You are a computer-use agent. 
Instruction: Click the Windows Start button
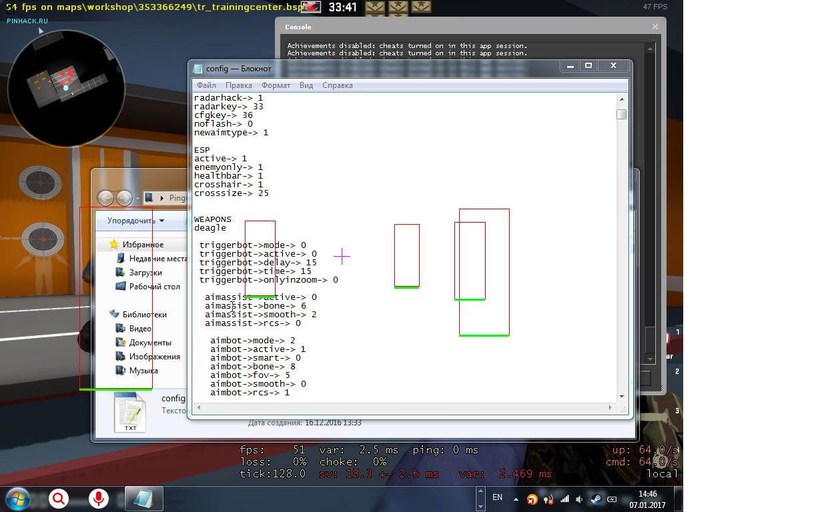17,498
